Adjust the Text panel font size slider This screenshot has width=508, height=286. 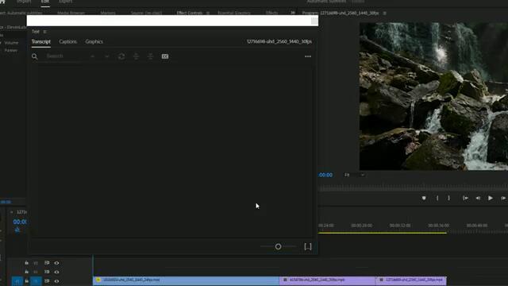click(278, 246)
